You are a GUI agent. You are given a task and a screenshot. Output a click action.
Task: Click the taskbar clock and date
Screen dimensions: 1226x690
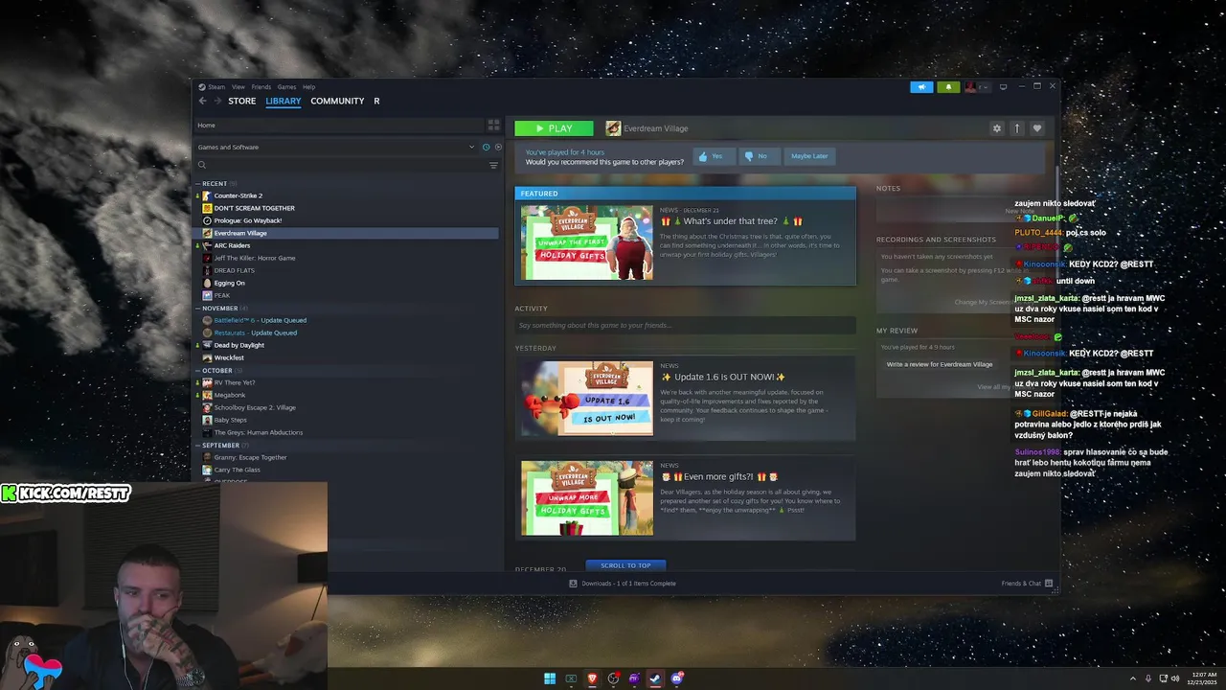[x=1202, y=678]
